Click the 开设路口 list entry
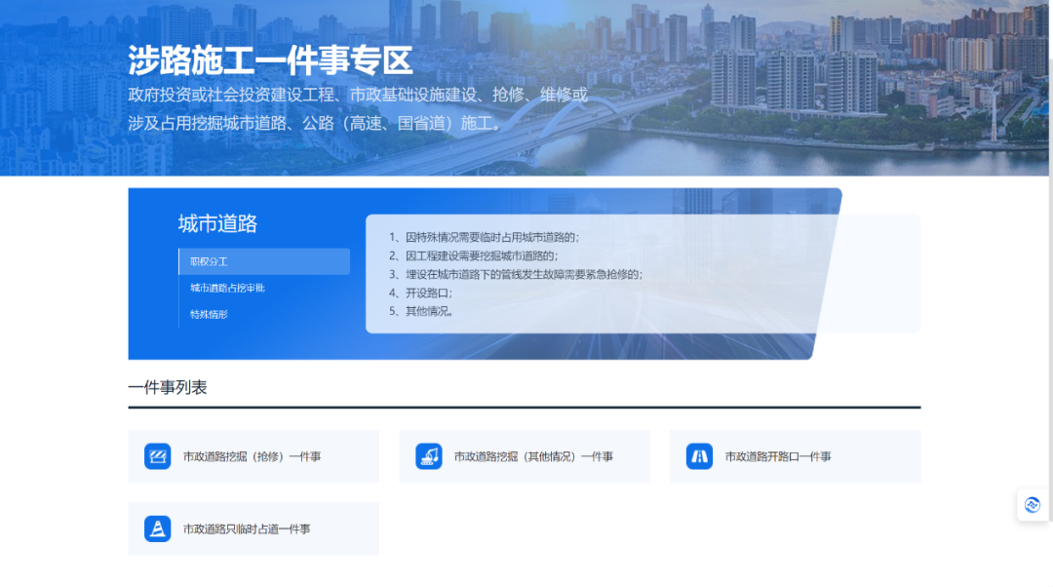The image size is (1053, 587). coord(429,294)
